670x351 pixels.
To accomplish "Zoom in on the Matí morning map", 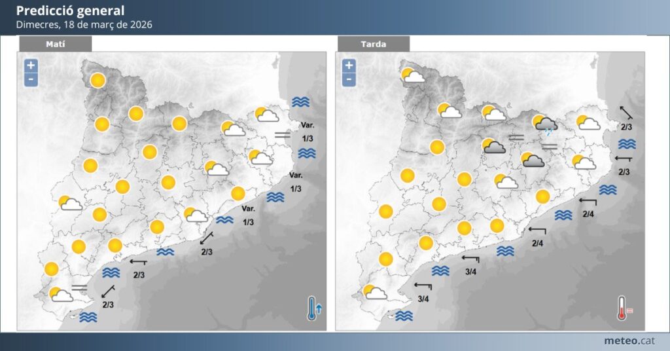I will (x=31, y=65).
